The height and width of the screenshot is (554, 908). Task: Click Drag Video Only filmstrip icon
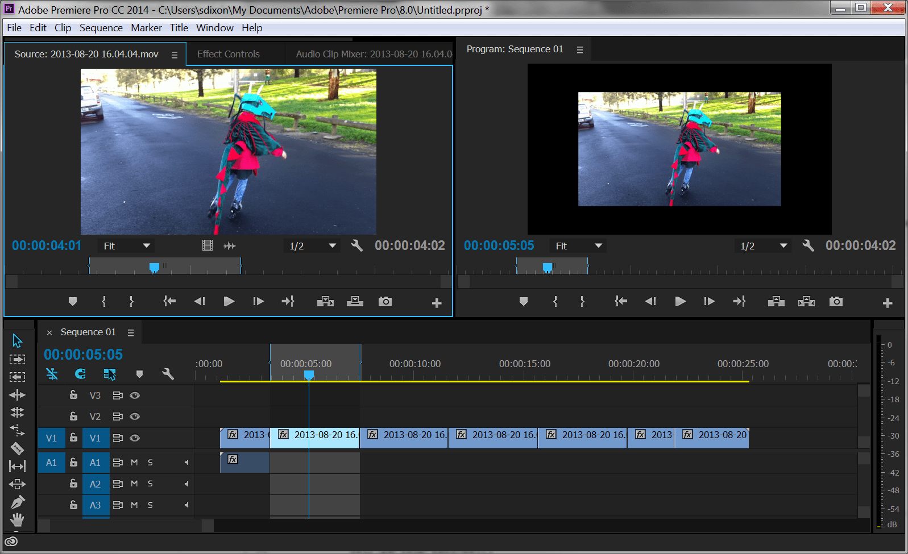click(208, 245)
